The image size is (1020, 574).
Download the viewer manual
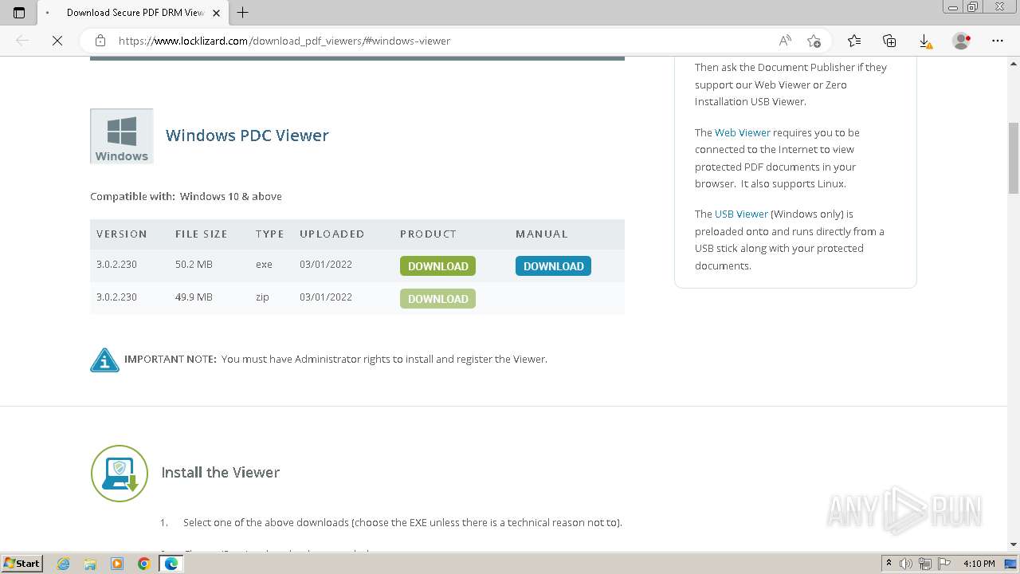click(x=553, y=266)
